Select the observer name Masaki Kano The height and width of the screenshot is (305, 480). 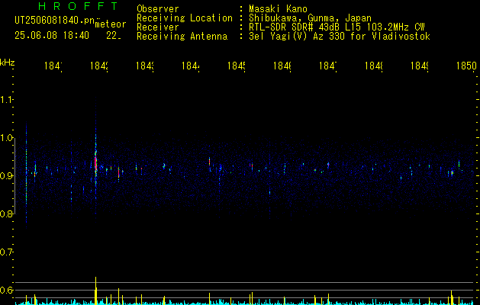coord(278,9)
